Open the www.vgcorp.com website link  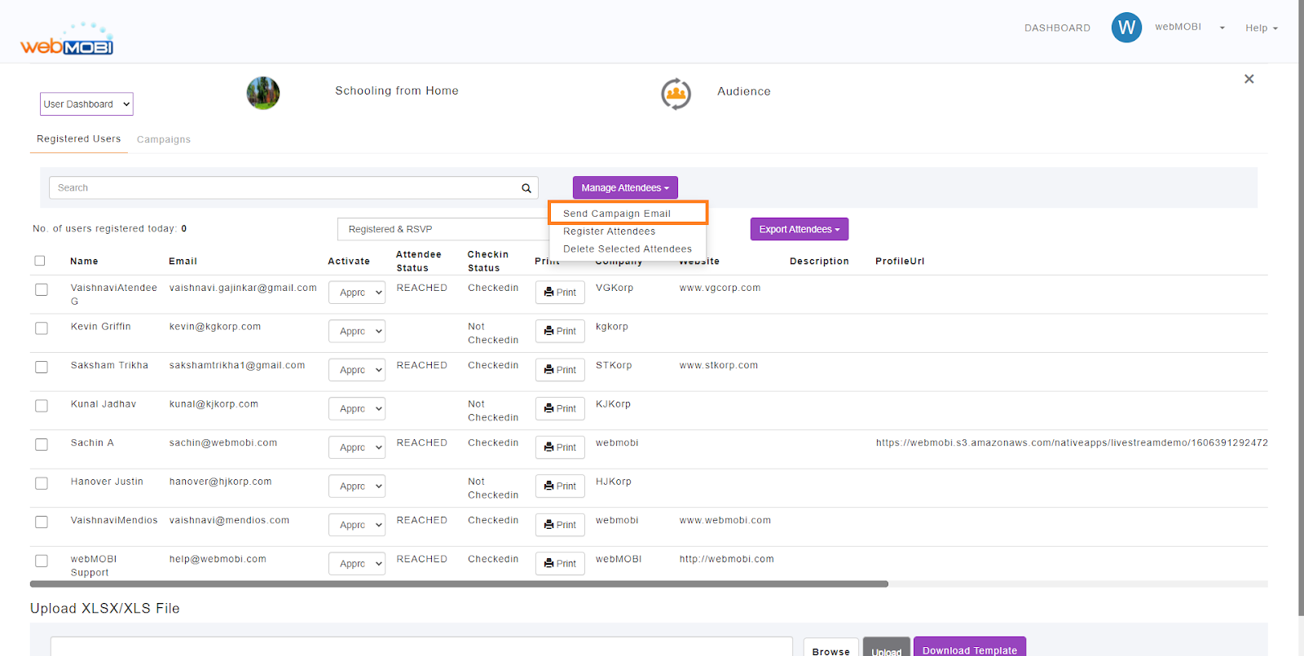720,288
